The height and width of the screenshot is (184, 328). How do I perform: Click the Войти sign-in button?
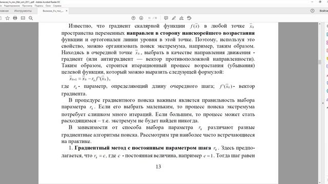coord(323,11)
